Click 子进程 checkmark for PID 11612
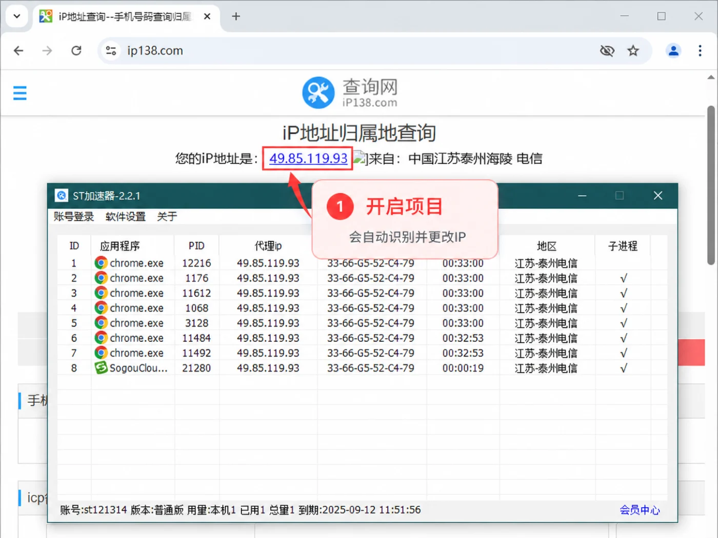The height and width of the screenshot is (538, 718). point(624,293)
